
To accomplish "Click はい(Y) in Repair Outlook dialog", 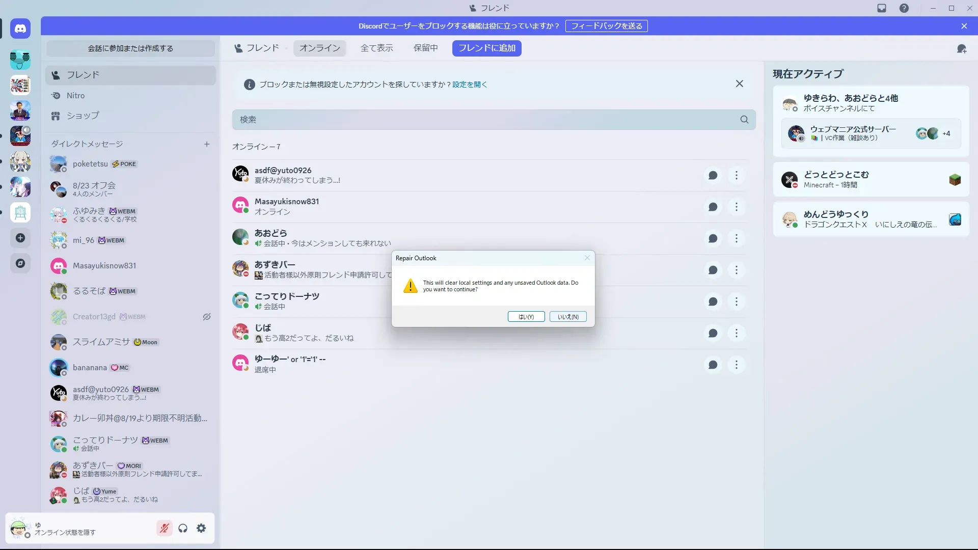I will pyautogui.click(x=526, y=317).
